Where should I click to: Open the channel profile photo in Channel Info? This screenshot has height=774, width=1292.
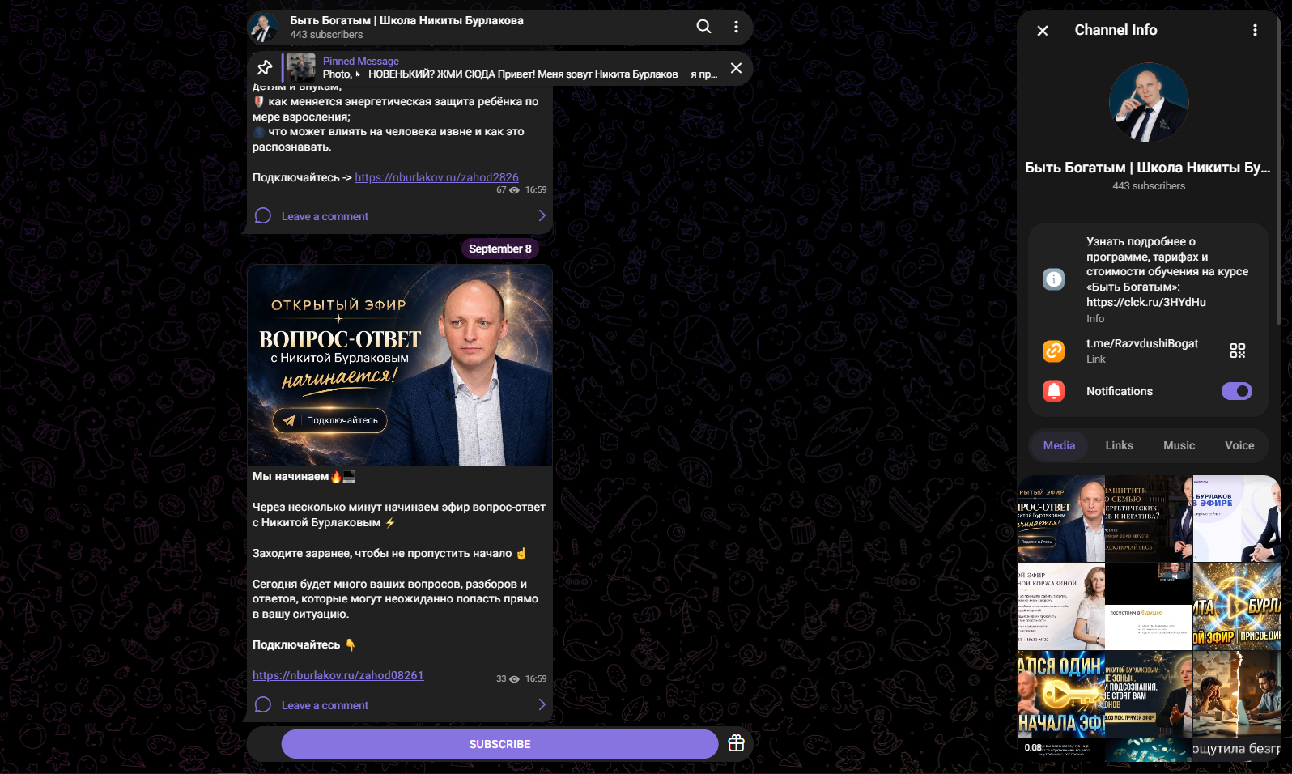[1149, 103]
